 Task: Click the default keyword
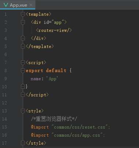click(x=56, y=71)
